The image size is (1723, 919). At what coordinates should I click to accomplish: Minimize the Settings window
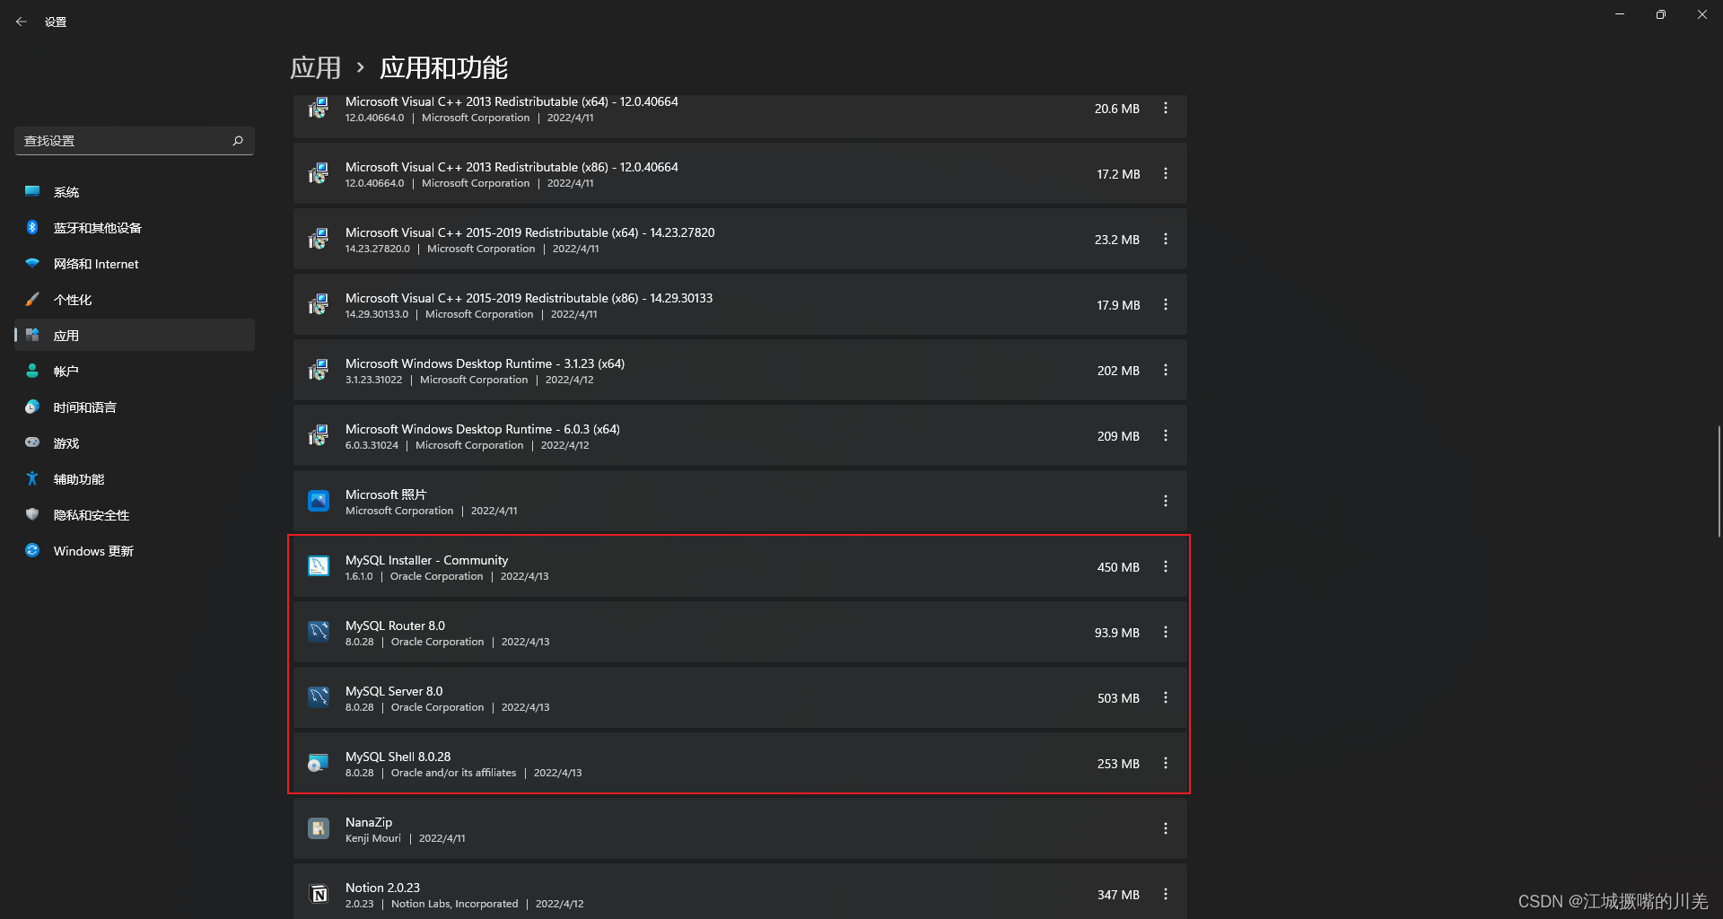[1620, 14]
